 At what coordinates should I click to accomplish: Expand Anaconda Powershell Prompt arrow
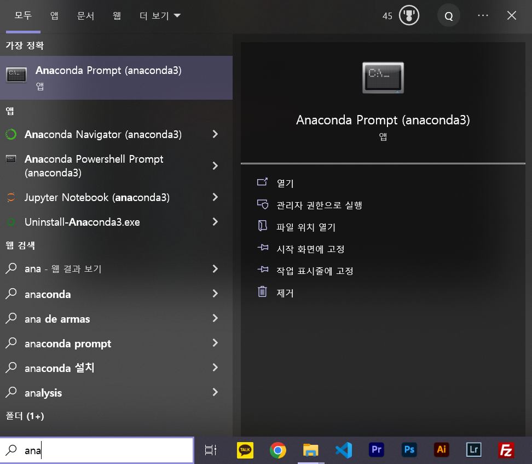215,166
